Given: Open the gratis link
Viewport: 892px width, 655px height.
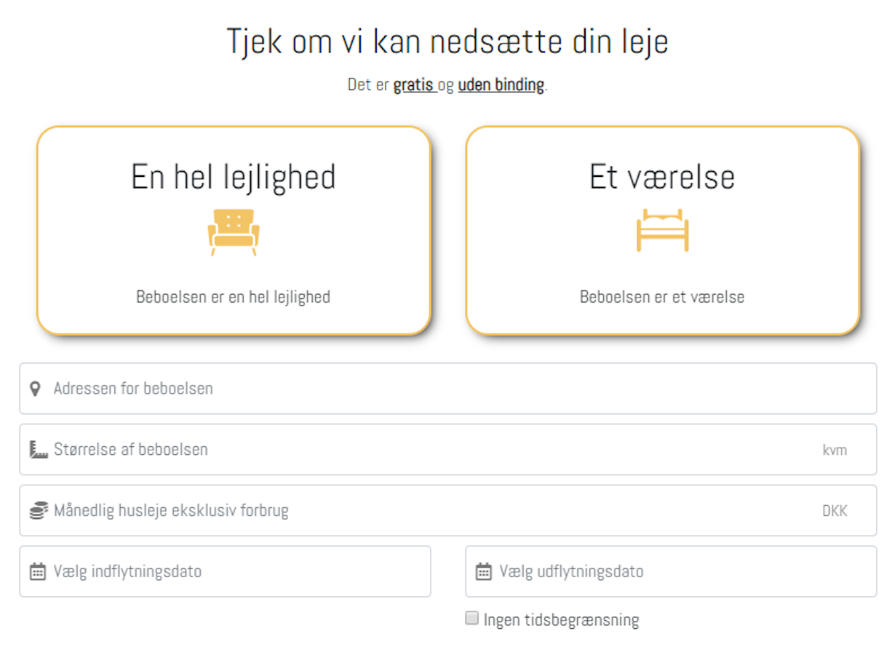Looking at the screenshot, I should (x=413, y=85).
